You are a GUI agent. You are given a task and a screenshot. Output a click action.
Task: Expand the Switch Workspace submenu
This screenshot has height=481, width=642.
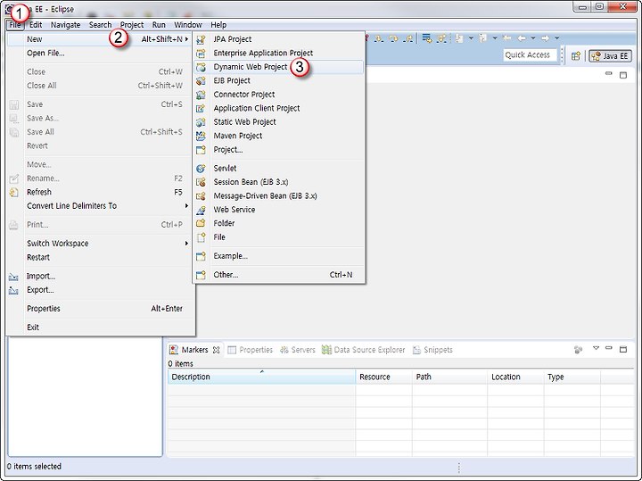coord(100,244)
